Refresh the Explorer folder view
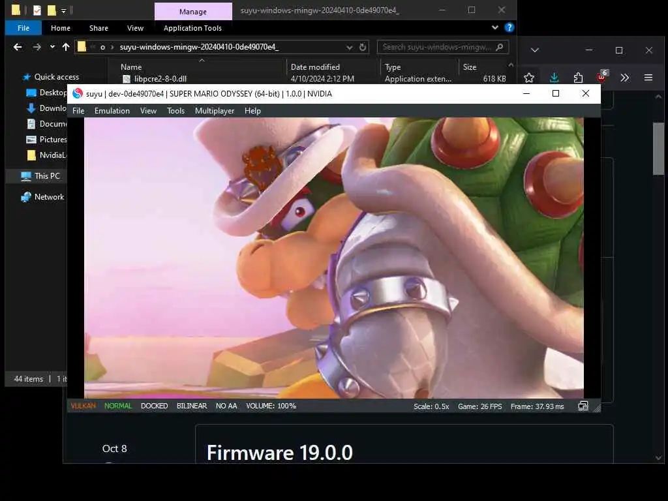Image resolution: width=668 pixels, height=501 pixels. pyautogui.click(x=363, y=47)
